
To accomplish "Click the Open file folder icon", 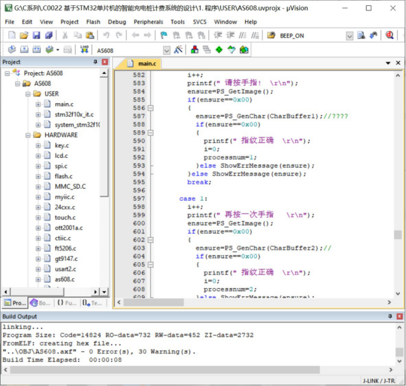I will point(24,35).
